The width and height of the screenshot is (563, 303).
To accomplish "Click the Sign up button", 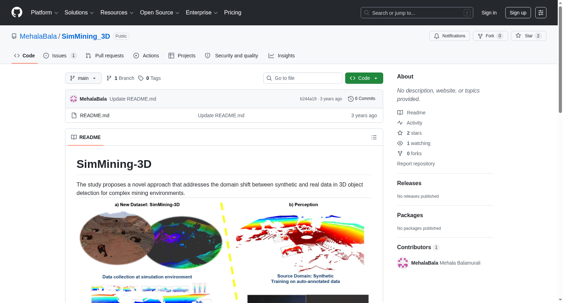I will 518,13.
